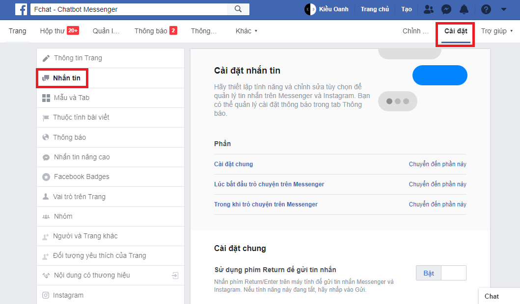The width and height of the screenshot is (520, 304).
Task: Select Người và Trang khác in sidebar
Action: [110, 236]
